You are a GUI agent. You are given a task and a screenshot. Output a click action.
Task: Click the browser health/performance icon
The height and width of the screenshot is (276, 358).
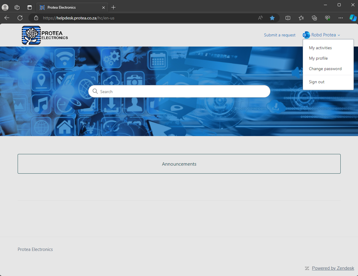click(x=327, y=18)
